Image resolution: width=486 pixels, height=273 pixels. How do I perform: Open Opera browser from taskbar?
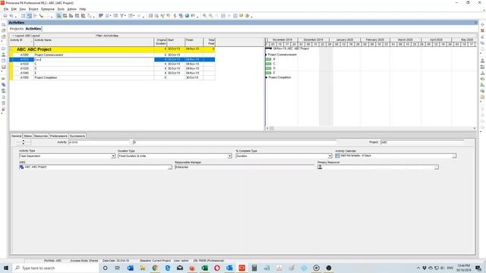pyautogui.click(x=217, y=268)
